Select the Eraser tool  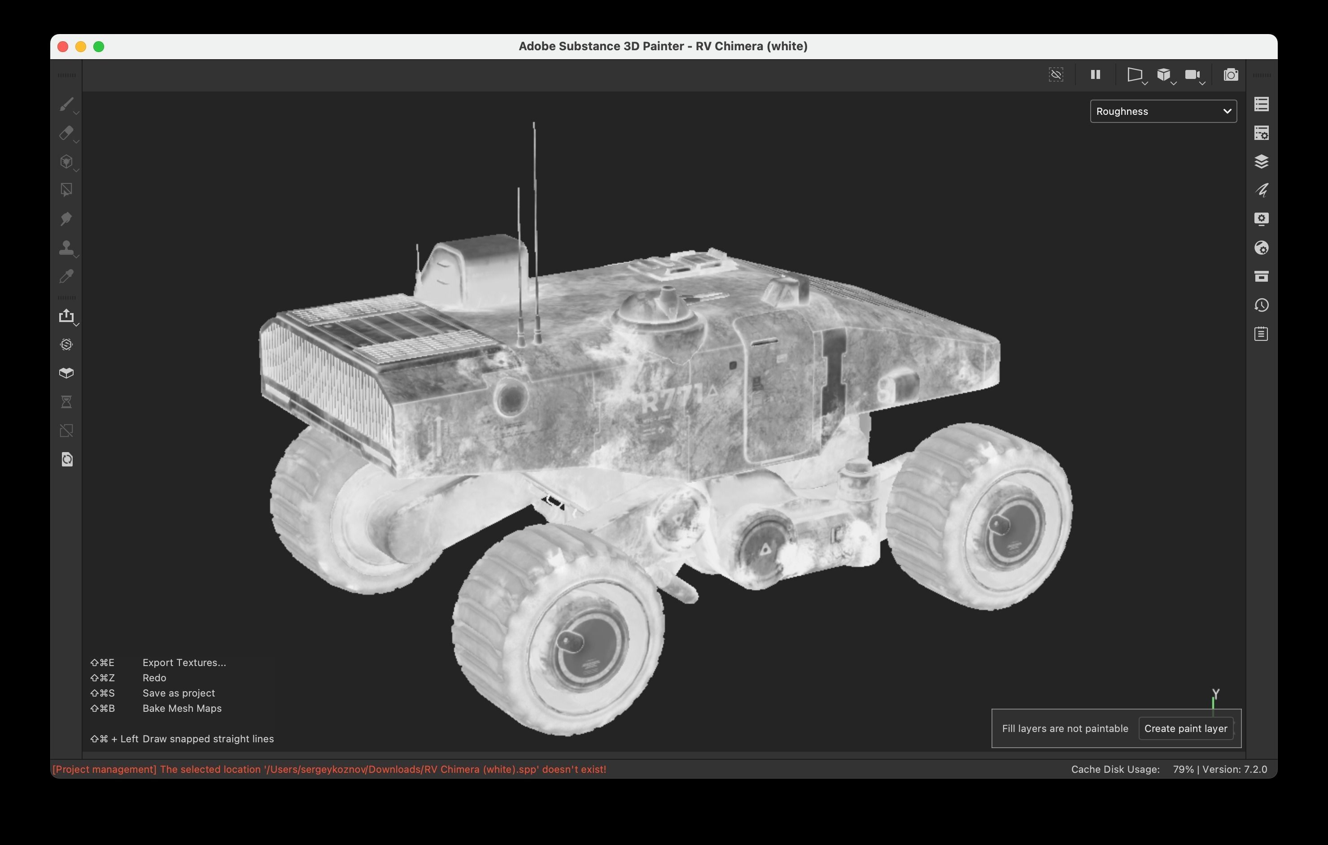point(66,133)
